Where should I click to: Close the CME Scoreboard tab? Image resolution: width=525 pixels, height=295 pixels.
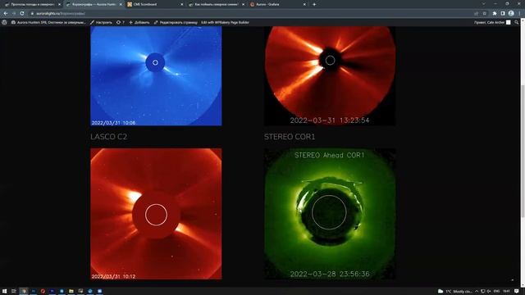pos(182,4)
